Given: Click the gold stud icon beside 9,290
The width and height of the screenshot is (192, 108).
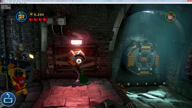Looking at the screenshot, I should (31, 14).
